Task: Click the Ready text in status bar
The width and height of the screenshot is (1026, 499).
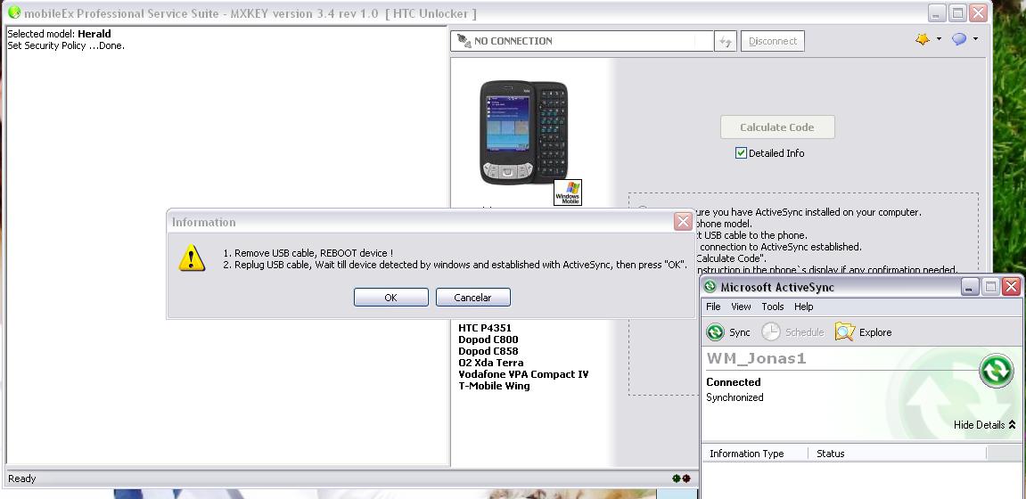Action: point(21,479)
